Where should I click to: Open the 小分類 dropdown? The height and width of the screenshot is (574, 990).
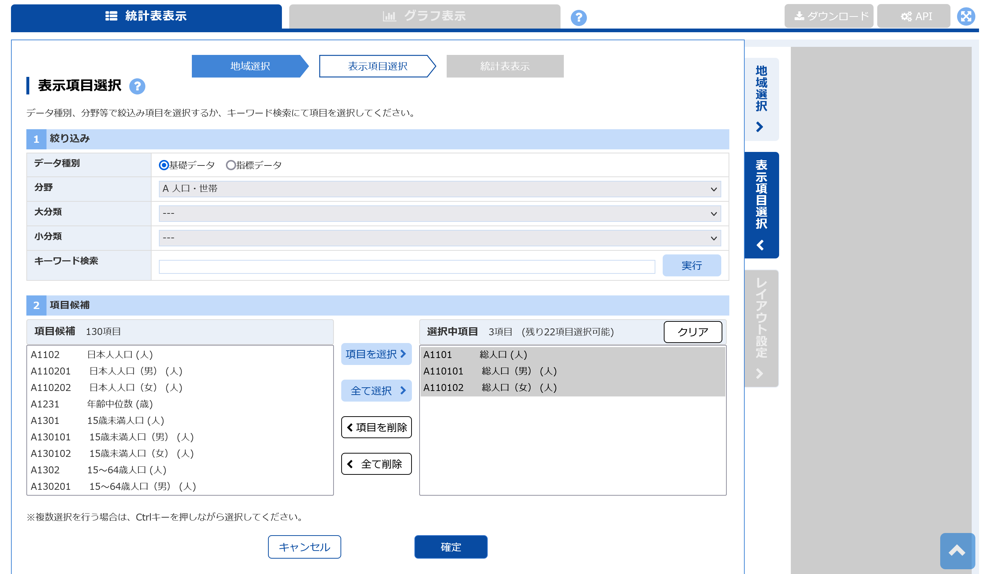[440, 238]
